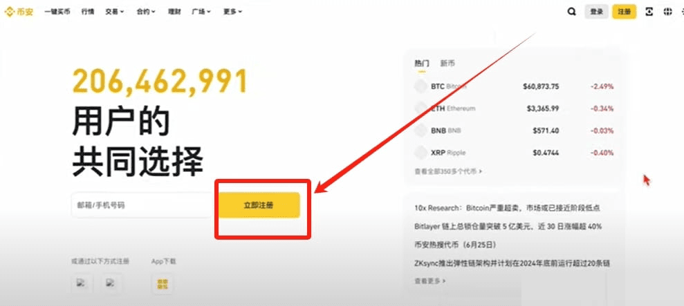Viewport: 684px width, 306px height.
Task: Expand the 合约 dropdown menu
Action: point(146,12)
